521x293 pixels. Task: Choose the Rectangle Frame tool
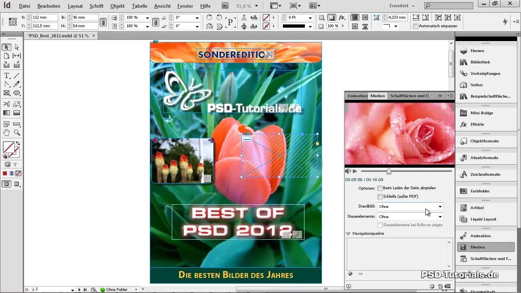tap(7, 93)
